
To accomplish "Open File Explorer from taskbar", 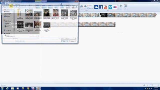I will coord(12,88).
